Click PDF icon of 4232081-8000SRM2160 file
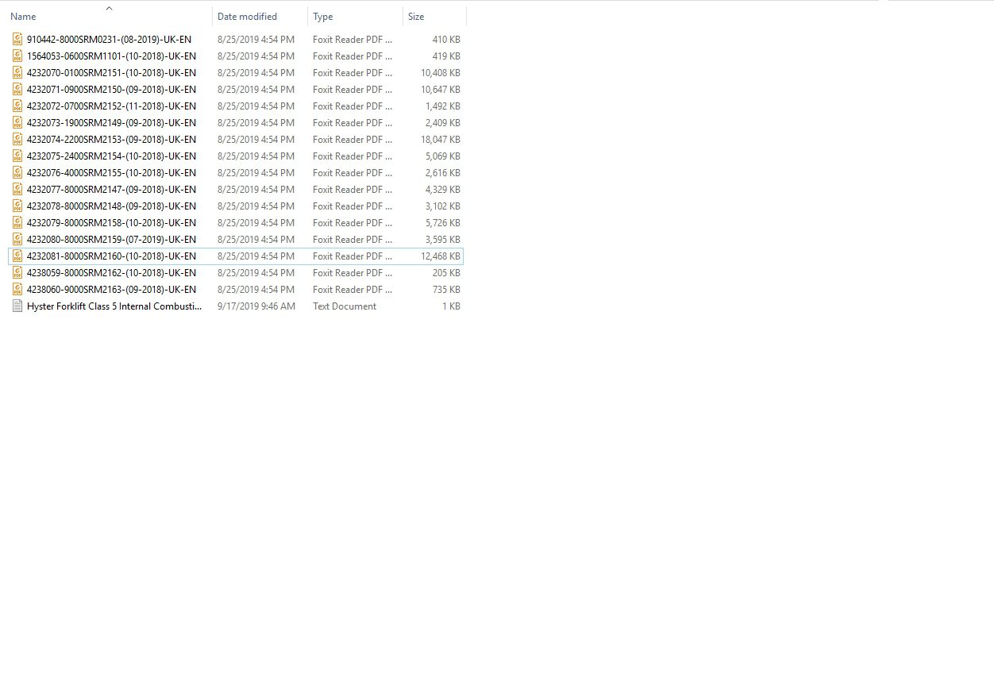This screenshot has height=689, width=994. click(17, 256)
